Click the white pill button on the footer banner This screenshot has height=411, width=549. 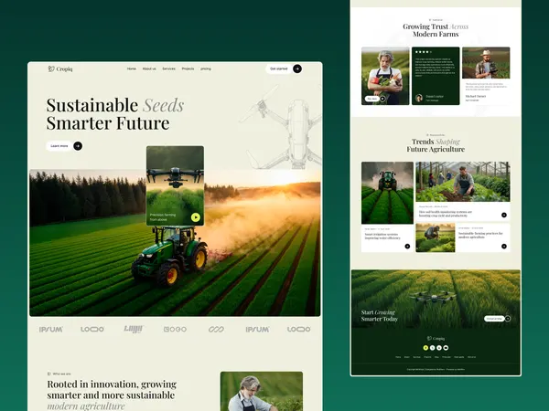click(x=494, y=319)
